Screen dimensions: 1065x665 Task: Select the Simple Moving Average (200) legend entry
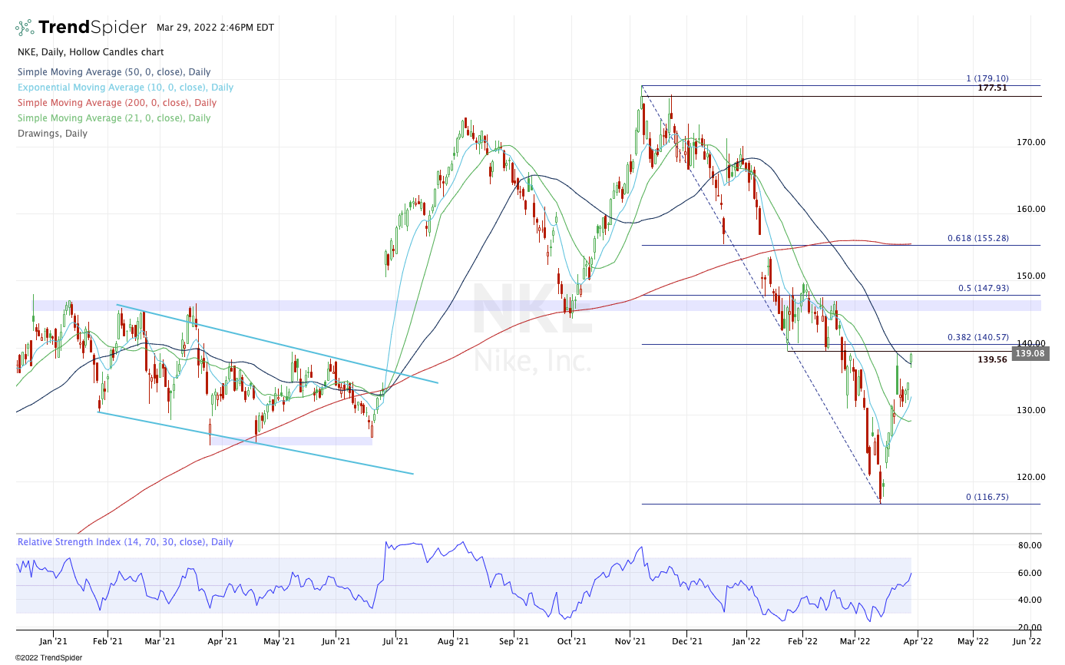(x=117, y=103)
